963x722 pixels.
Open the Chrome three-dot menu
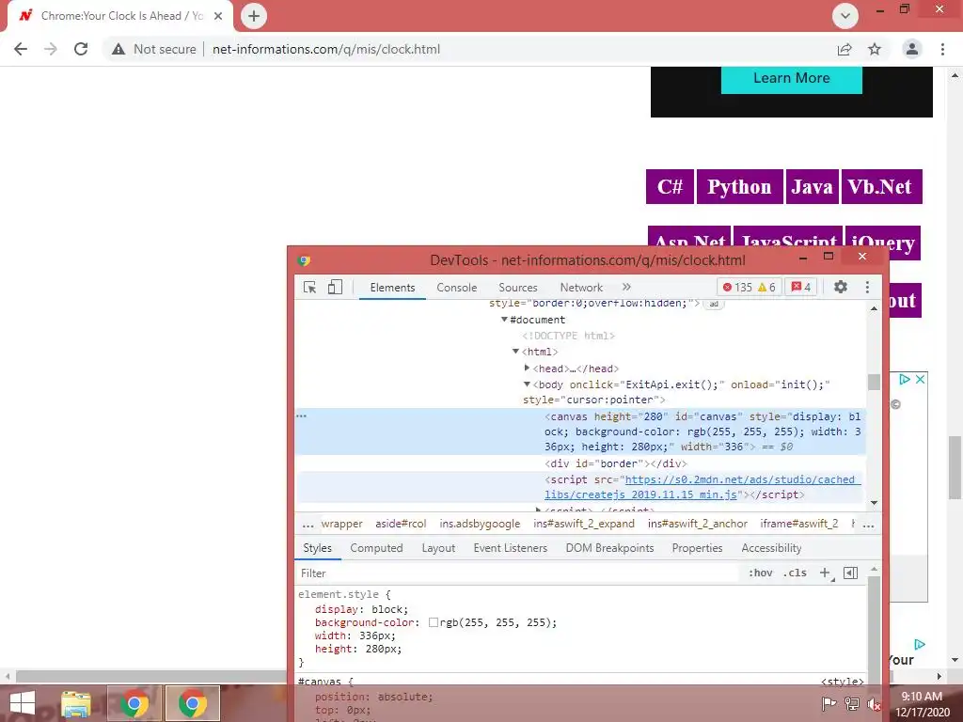(x=942, y=49)
